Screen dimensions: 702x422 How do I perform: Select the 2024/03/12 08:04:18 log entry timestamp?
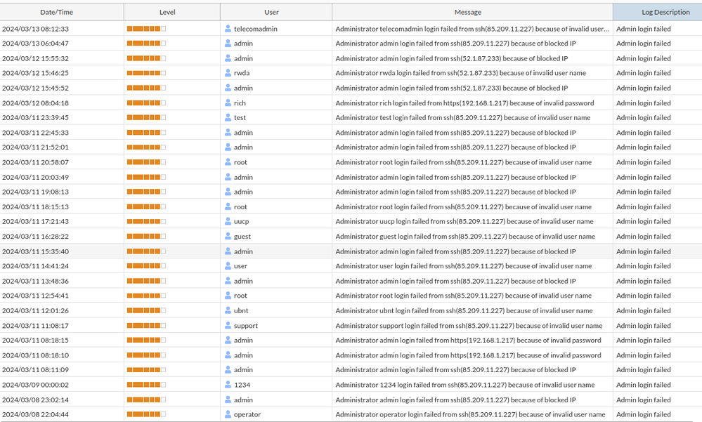(x=35, y=103)
